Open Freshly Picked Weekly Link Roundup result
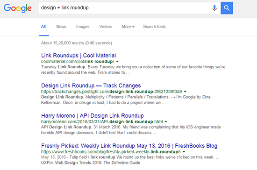The width and height of the screenshot is (257, 170). [x=129, y=146]
